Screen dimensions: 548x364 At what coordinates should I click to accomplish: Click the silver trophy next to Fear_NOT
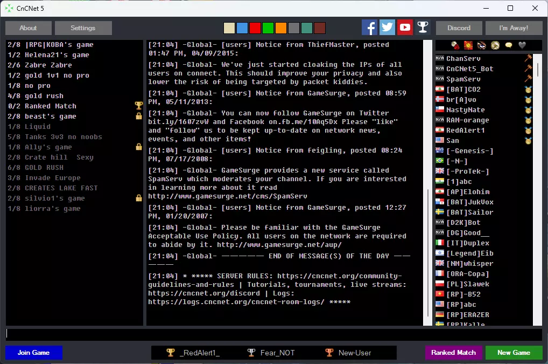pos(251,353)
